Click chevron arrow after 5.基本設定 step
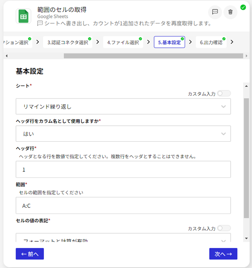252x268 pixels. tap(190, 42)
